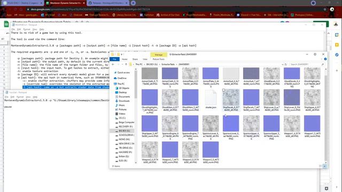Refresh the Explorer folder view
The width and height of the screenshot is (342, 192).
pos(286,65)
